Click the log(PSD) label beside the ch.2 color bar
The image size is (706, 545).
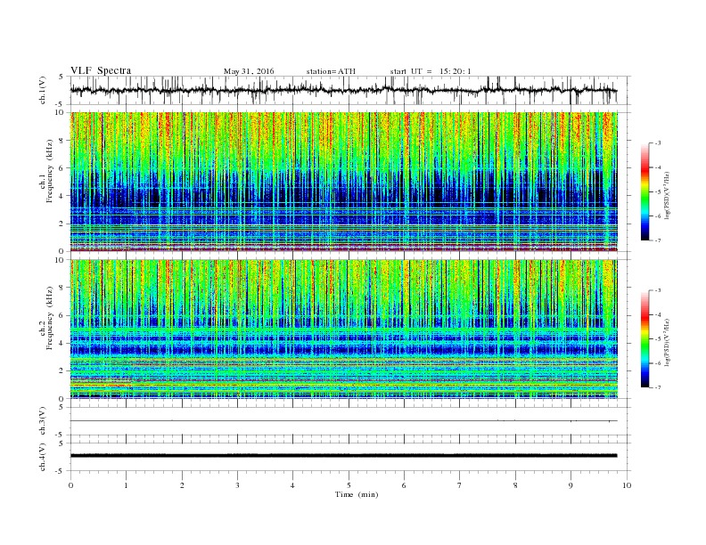coord(668,343)
